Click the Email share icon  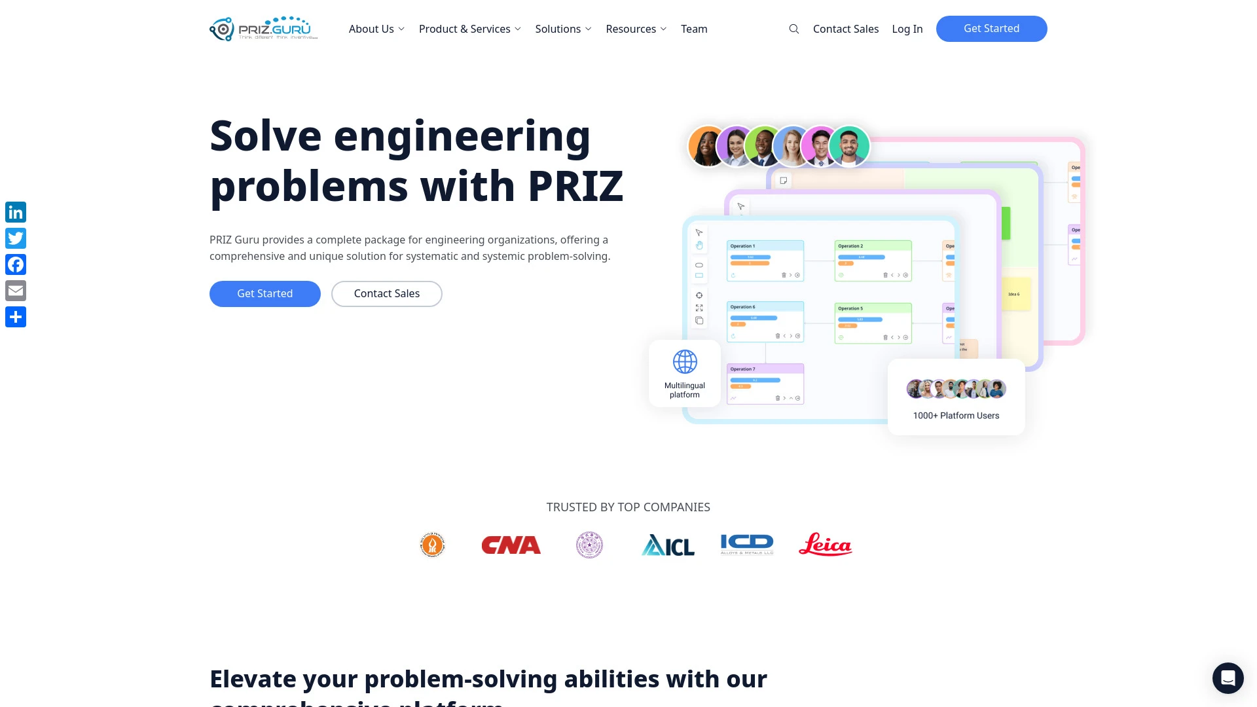(16, 290)
